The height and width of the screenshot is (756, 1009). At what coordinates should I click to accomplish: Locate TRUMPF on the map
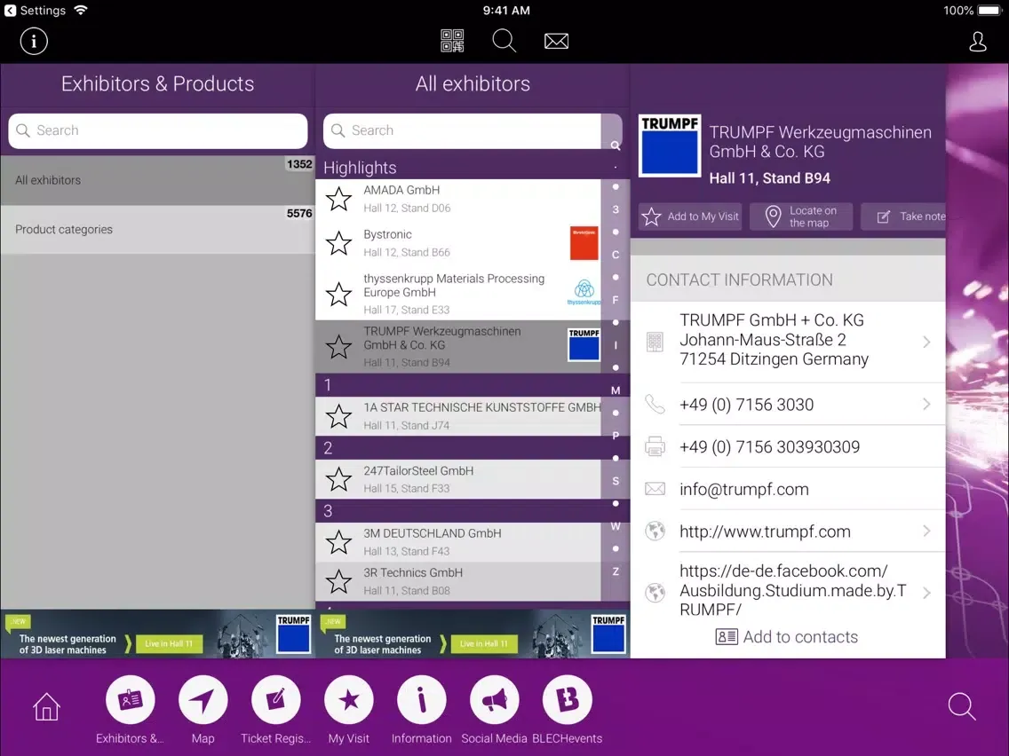click(x=801, y=217)
